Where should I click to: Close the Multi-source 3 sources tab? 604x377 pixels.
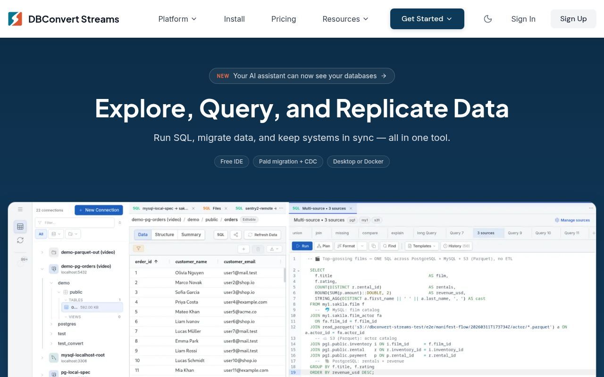(x=351, y=208)
